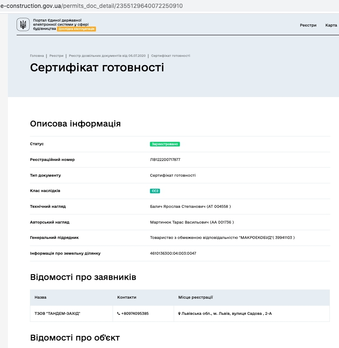
Task: Click the Контакти column header
Action: [127, 297]
